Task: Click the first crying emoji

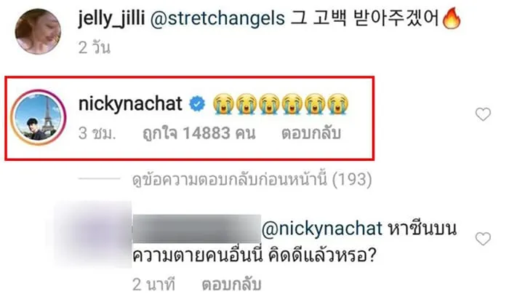Action: [223, 104]
